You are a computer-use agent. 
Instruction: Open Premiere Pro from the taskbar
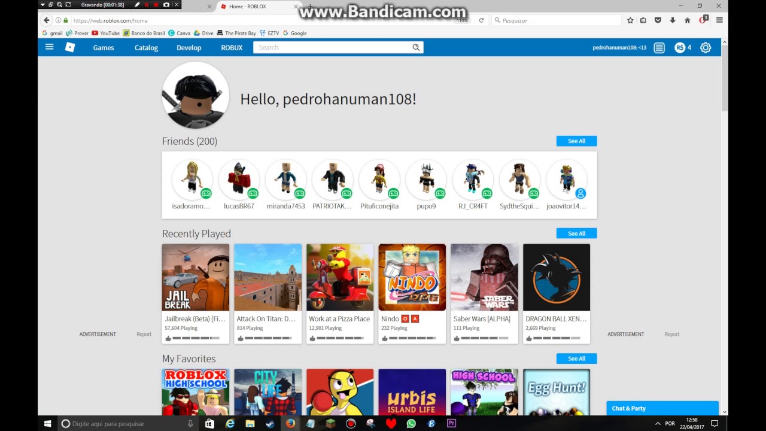click(x=451, y=423)
